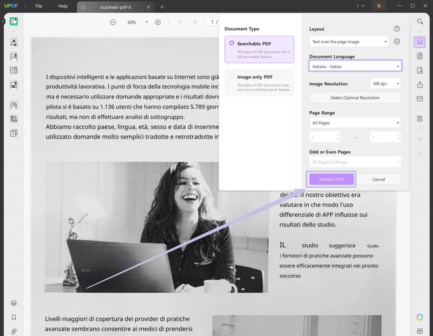433x336 pixels.
Task: Show the Layers panel
Action: pyautogui.click(x=14, y=303)
